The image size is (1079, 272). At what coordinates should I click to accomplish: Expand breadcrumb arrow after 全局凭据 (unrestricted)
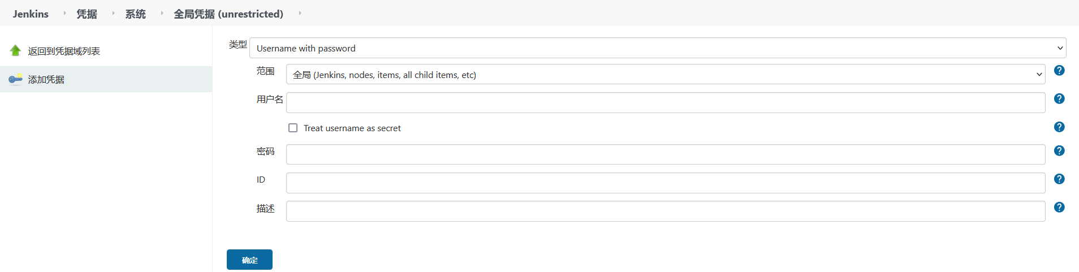[x=300, y=13]
